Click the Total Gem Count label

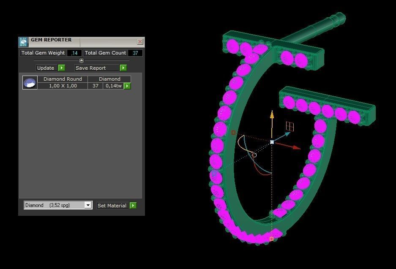105,53
